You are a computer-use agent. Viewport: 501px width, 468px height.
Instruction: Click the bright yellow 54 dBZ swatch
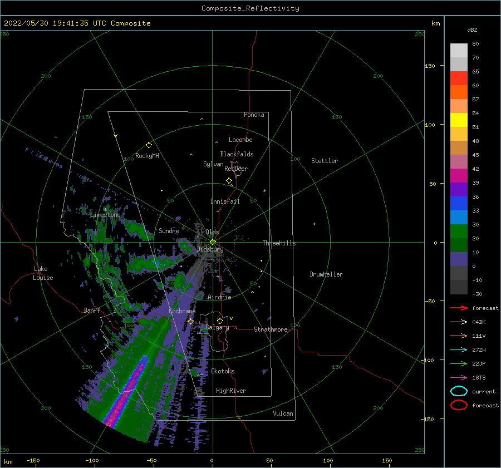[x=459, y=120]
